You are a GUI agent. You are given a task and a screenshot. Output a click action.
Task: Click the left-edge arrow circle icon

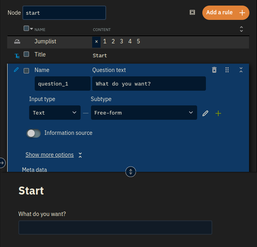pyautogui.click(x=2, y=163)
